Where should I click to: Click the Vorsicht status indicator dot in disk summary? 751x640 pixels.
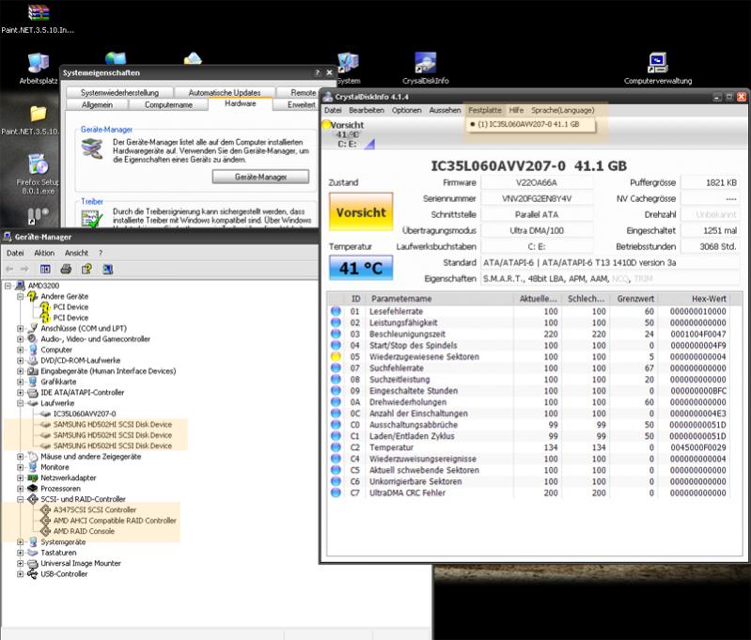pyautogui.click(x=327, y=125)
